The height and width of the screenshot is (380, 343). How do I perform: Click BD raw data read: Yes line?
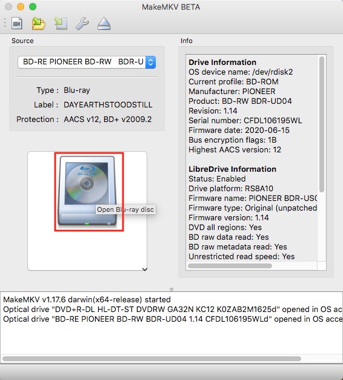pos(228,237)
